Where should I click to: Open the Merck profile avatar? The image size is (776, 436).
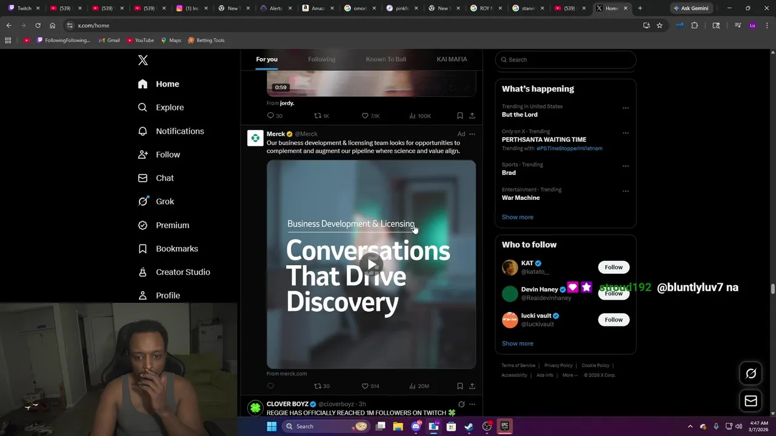click(x=255, y=138)
